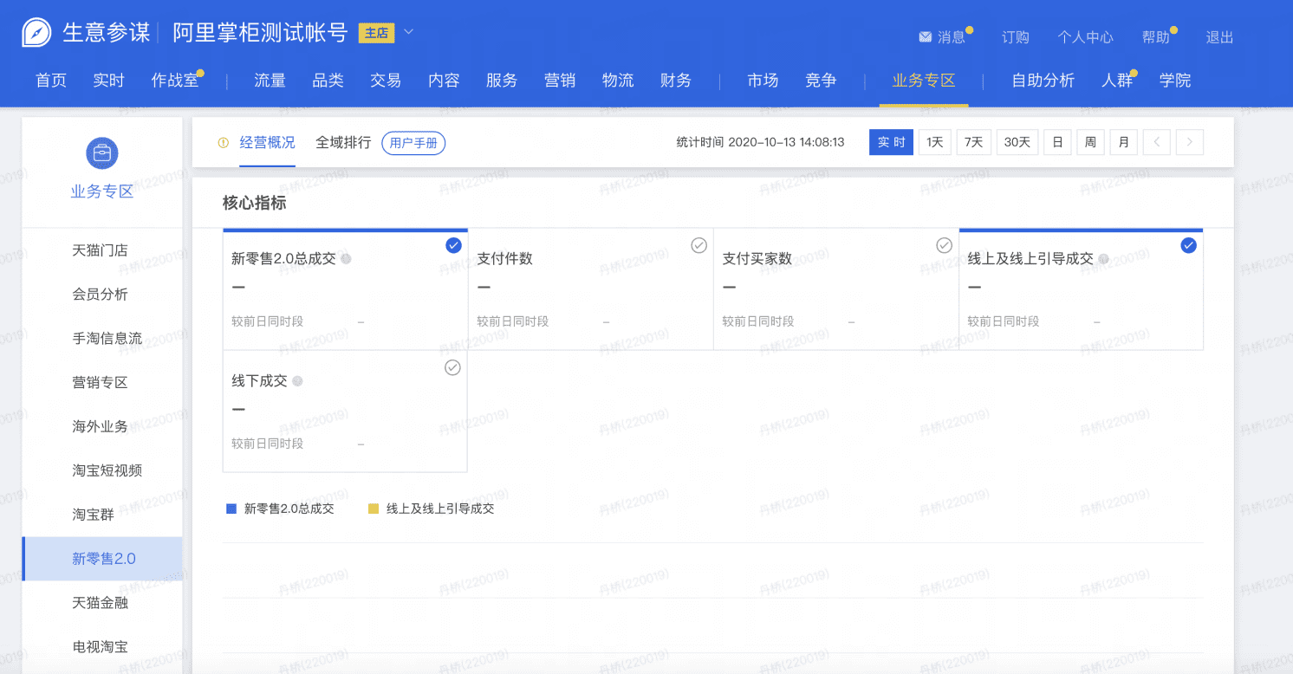Open the 市场 navigation menu

tap(763, 81)
